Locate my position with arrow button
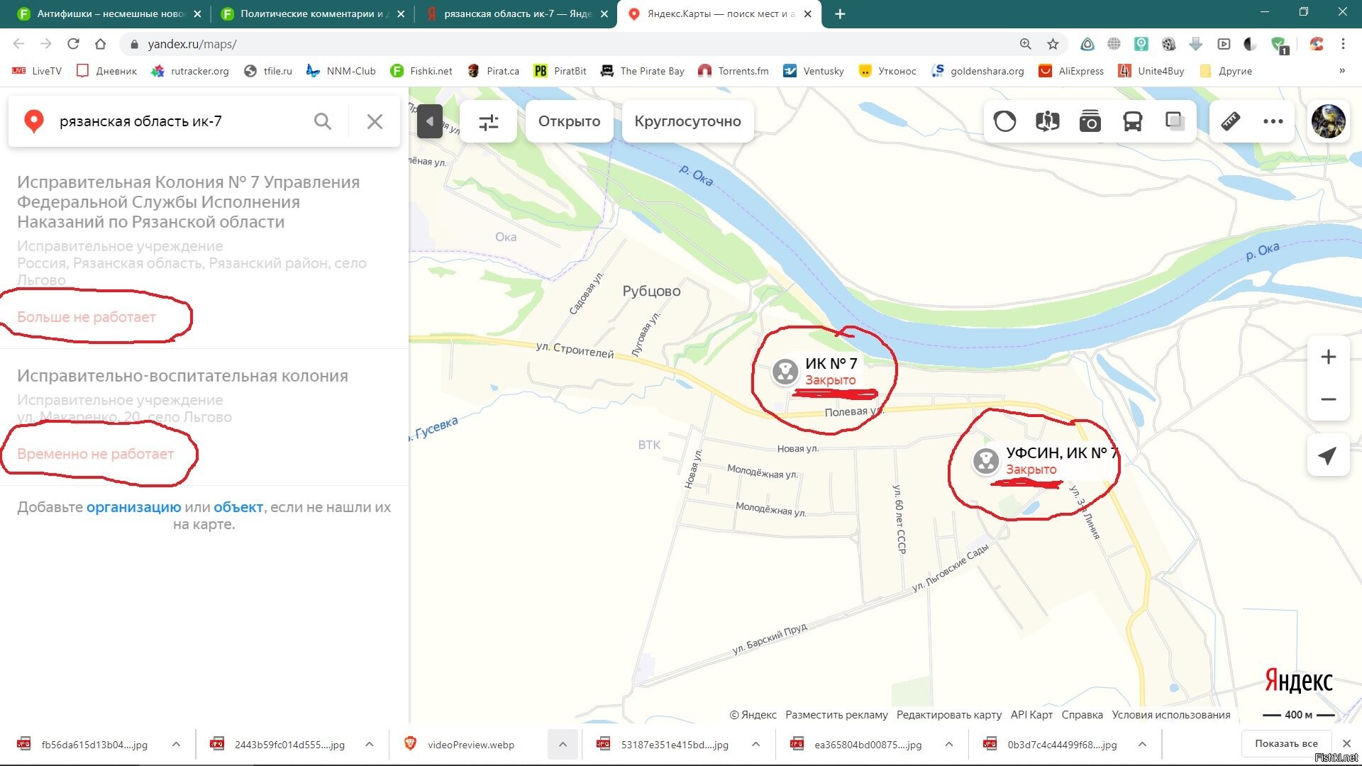Image resolution: width=1362 pixels, height=766 pixels. pyautogui.click(x=1328, y=456)
